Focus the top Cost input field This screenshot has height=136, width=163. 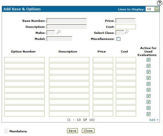tap(125, 27)
